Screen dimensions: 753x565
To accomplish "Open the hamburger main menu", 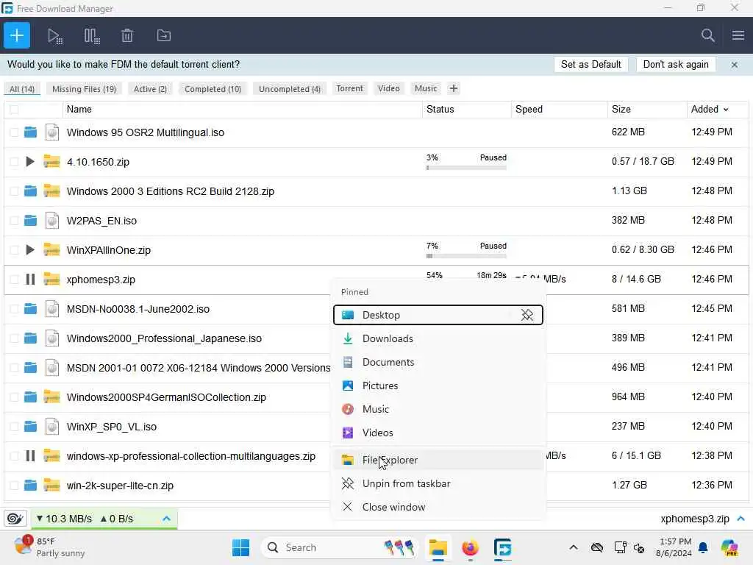I will coord(738,35).
